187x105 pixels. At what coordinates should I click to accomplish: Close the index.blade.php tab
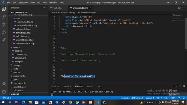tap(91, 8)
